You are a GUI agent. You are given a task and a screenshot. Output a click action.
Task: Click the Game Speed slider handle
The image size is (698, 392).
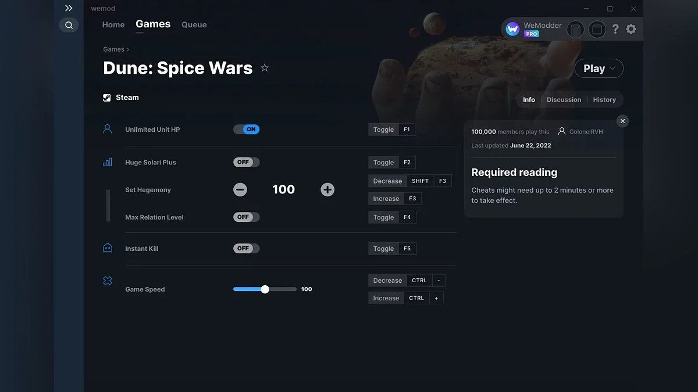[265, 289]
